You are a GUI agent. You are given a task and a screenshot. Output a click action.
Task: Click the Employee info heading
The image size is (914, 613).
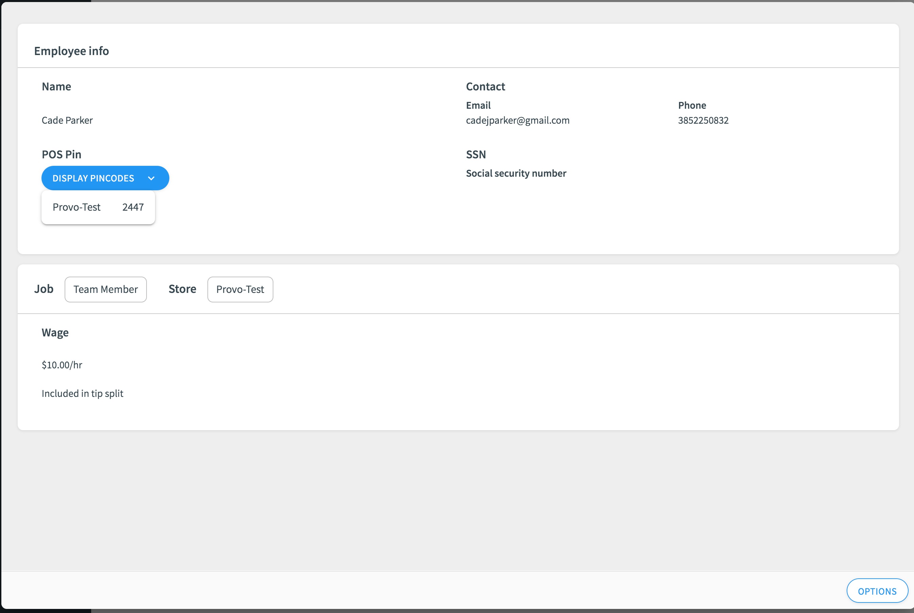pos(71,51)
